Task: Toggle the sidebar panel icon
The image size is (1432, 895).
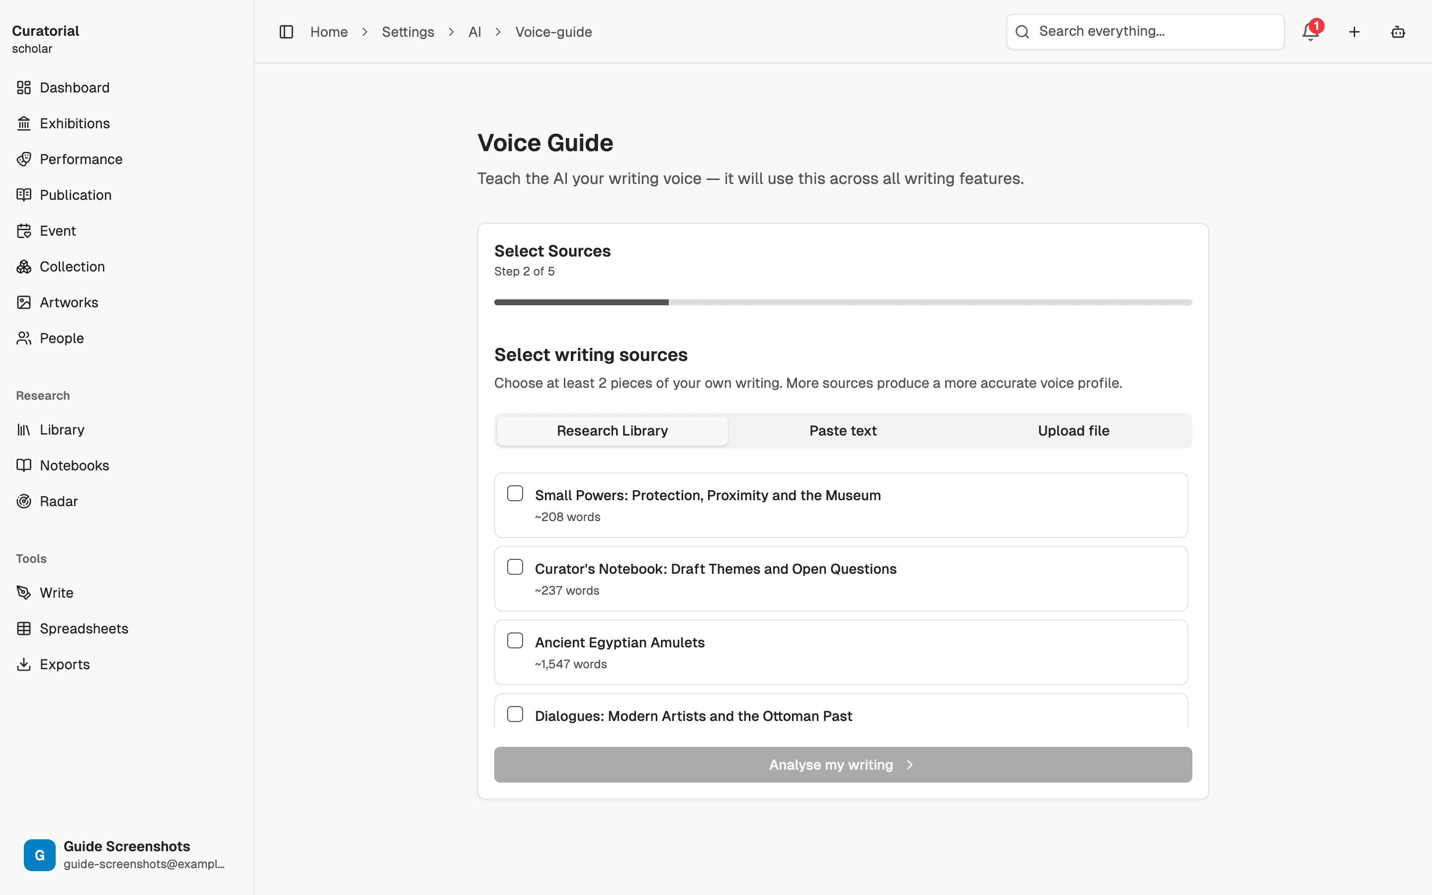Action: (286, 32)
